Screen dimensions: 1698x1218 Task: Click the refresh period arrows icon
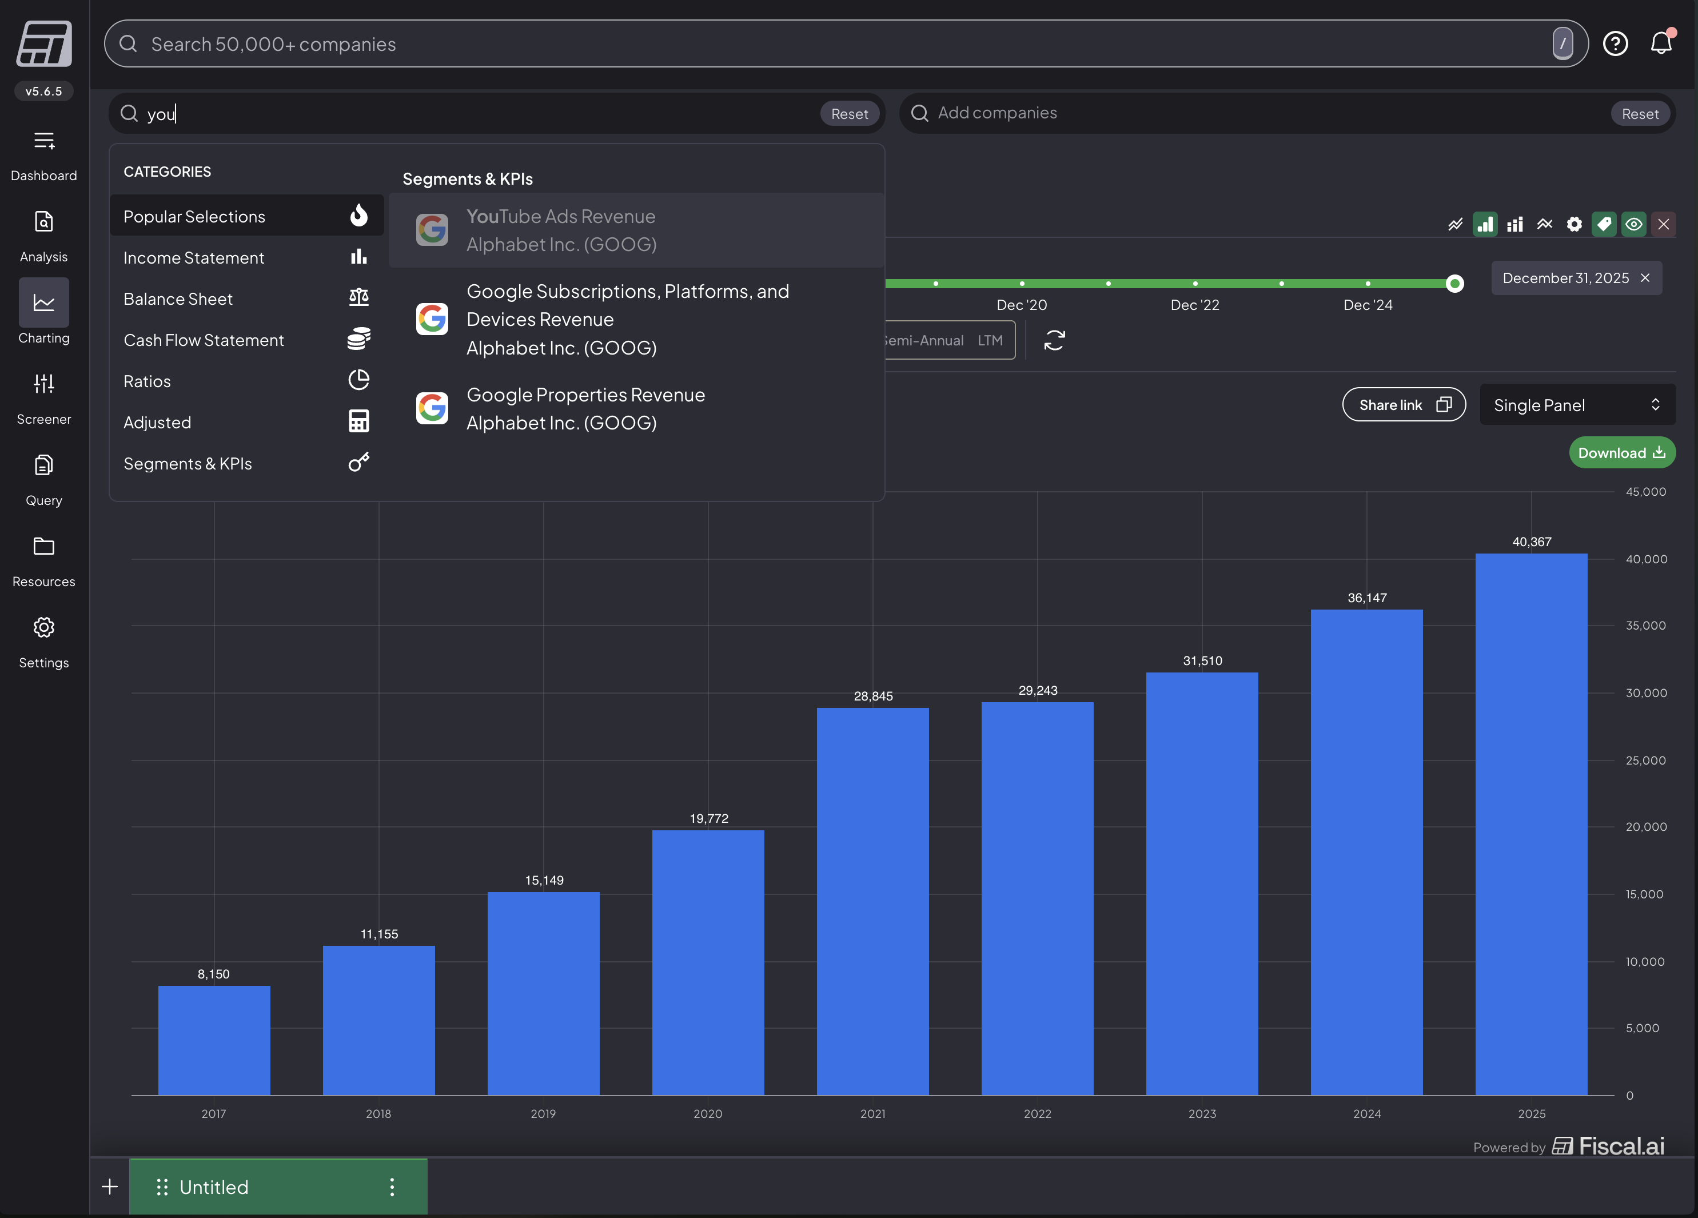1054,341
